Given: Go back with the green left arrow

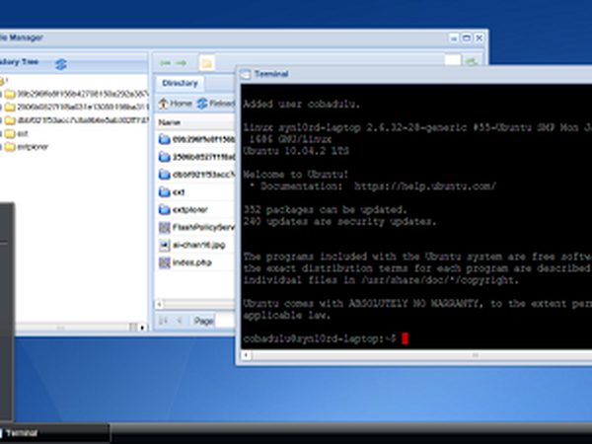Looking at the screenshot, I should click(165, 63).
